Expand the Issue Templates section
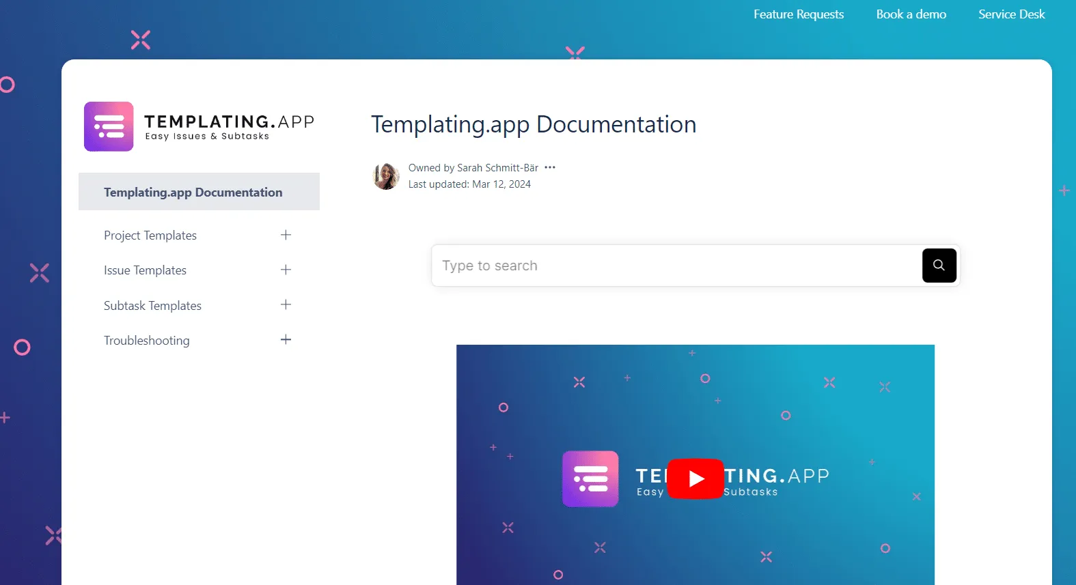Viewport: 1076px width, 585px height. click(x=286, y=270)
